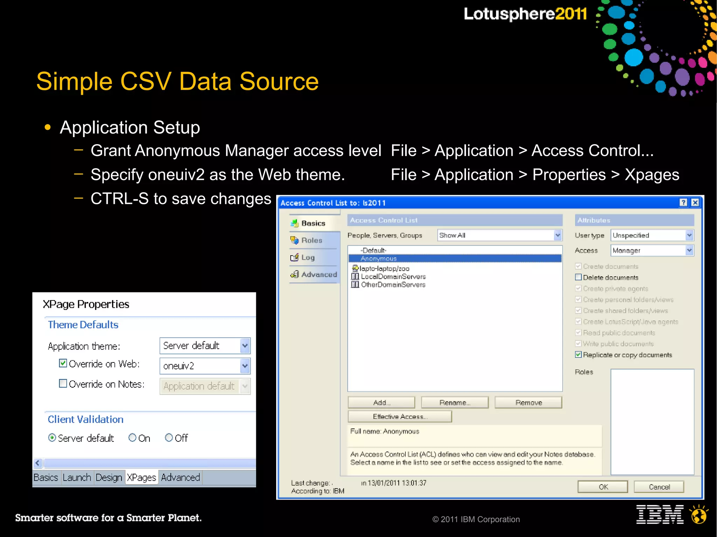Image resolution: width=717 pixels, height=537 pixels.
Task: Click the lapto-laptop/zoo person icon
Action: (355, 268)
